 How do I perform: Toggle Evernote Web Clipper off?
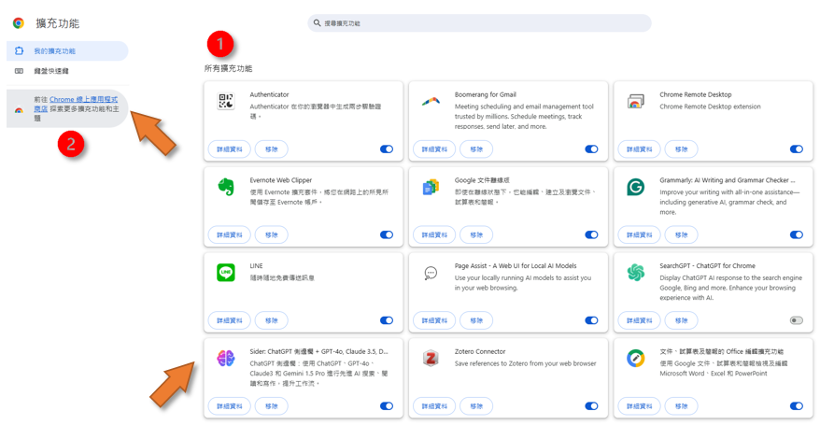[x=387, y=234]
